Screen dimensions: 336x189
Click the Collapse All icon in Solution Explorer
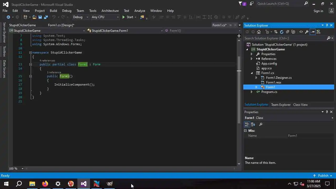click(287, 32)
